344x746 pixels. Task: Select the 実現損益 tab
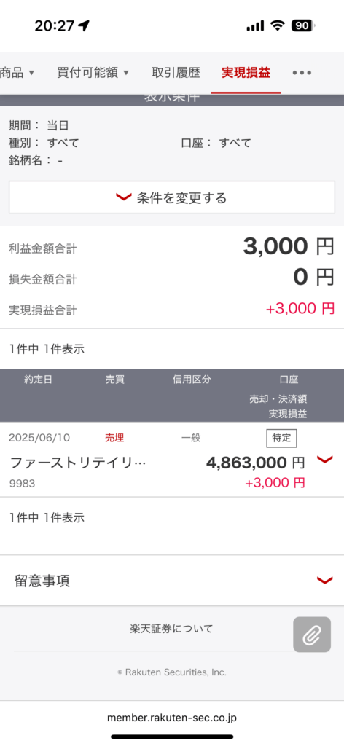(246, 73)
